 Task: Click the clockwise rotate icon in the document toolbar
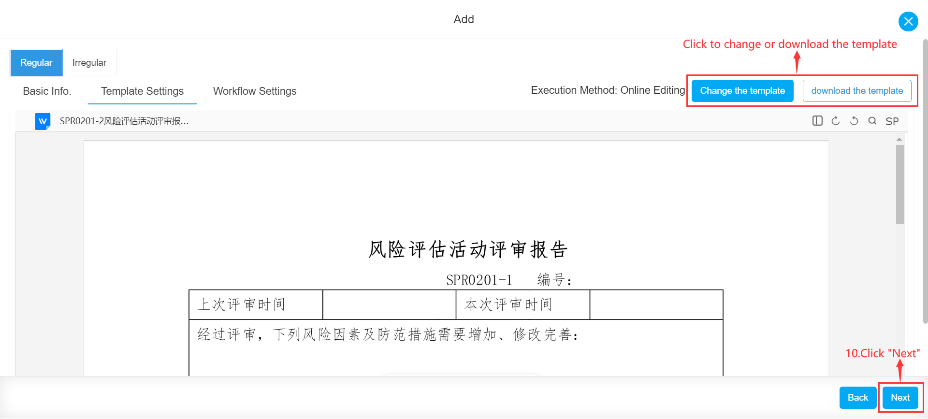click(836, 121)
